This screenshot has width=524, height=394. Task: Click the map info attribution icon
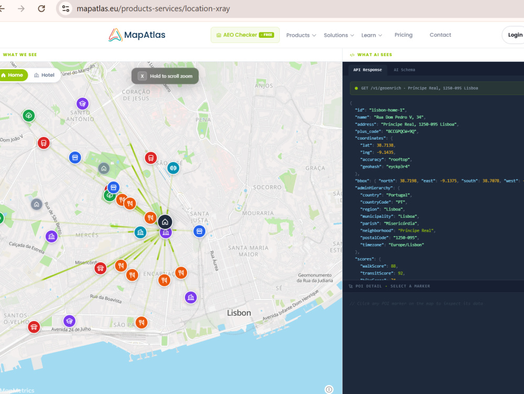(x=329, y=389)
